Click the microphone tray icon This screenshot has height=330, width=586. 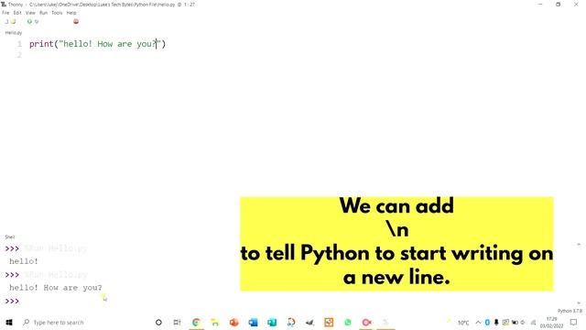pyautogui.click(x=496, y=322)
